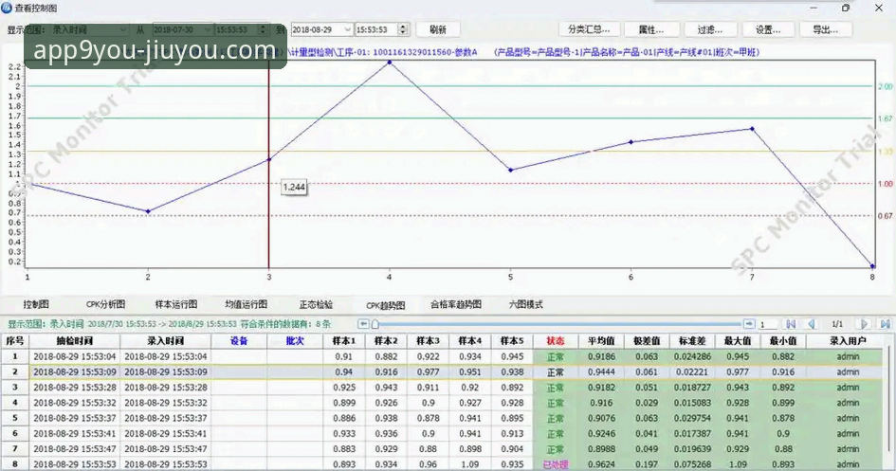The height and width of the screenshot is (471, 896).
Task: Click the 属性... button
Action: click(x=650, y=29)
